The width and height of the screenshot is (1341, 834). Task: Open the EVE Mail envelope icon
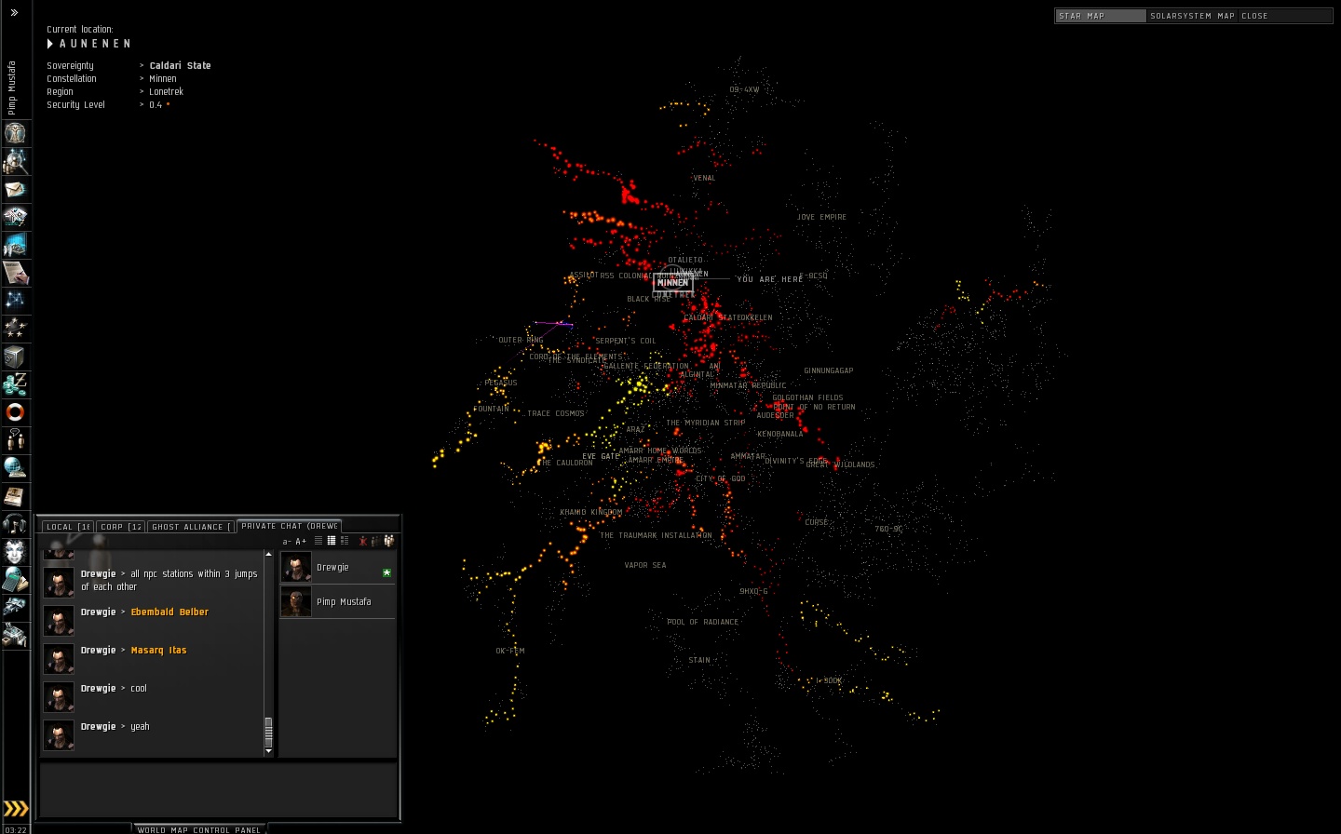15,189
